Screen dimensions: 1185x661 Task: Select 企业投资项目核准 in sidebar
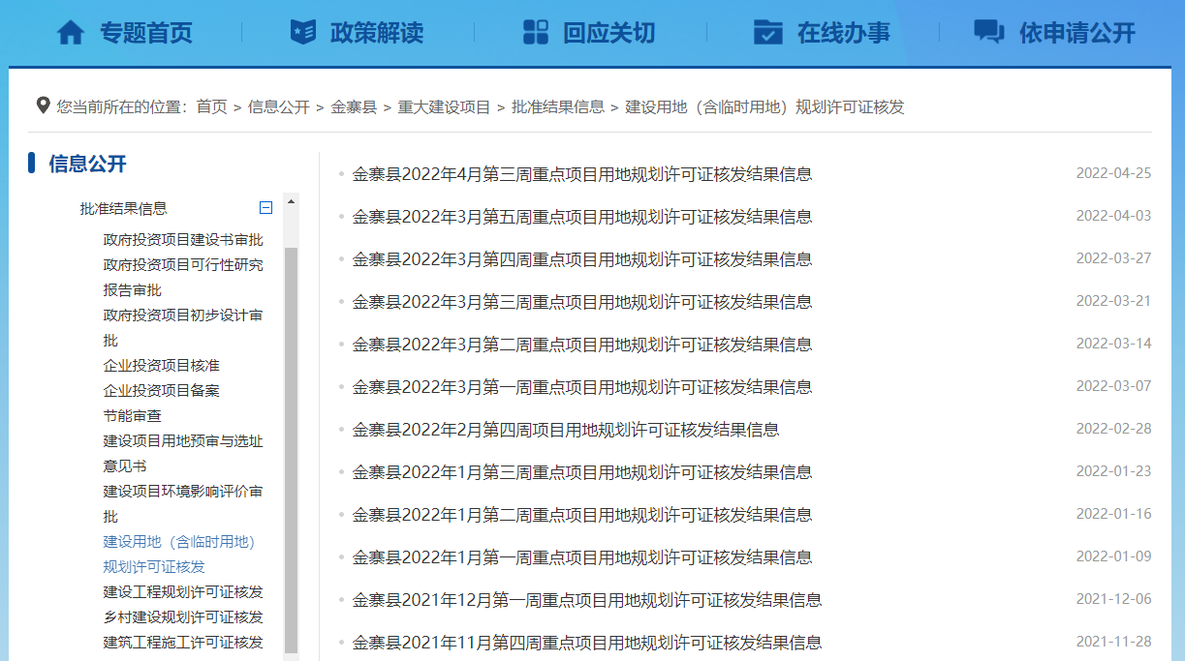pos(162,365)
